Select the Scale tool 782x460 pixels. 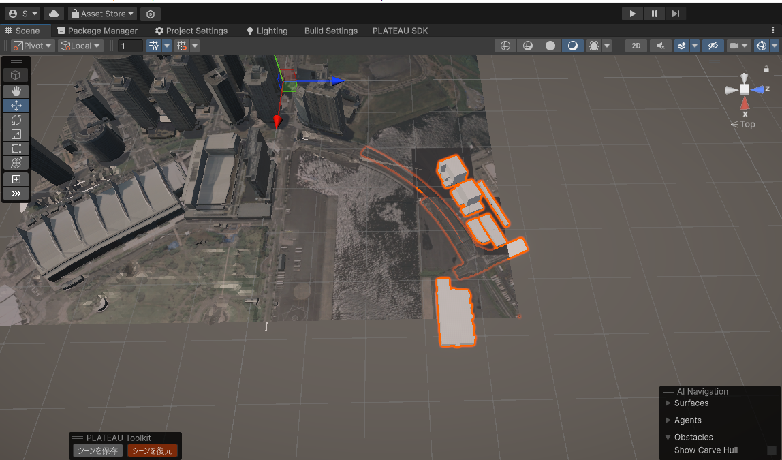pyautogui.click(x=16, y=134)
